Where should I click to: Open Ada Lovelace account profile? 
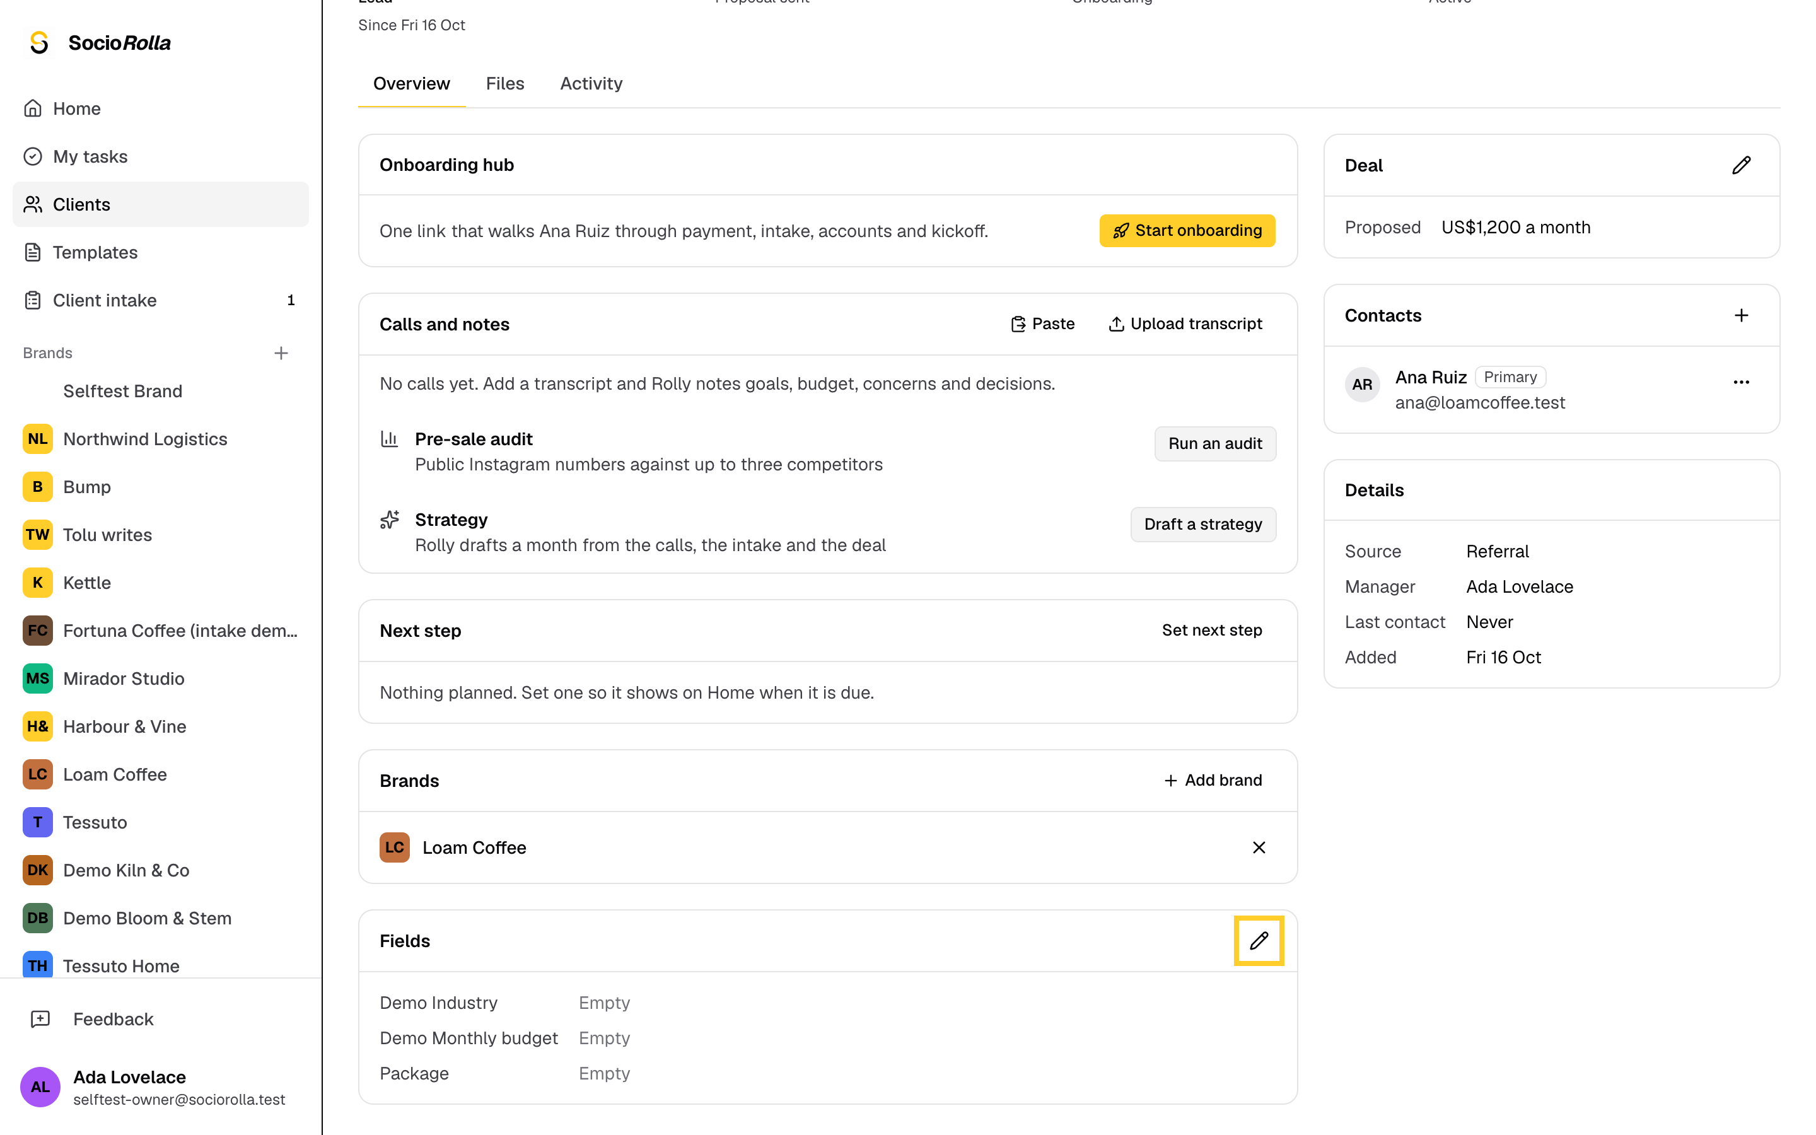(x=161, y=1086)
